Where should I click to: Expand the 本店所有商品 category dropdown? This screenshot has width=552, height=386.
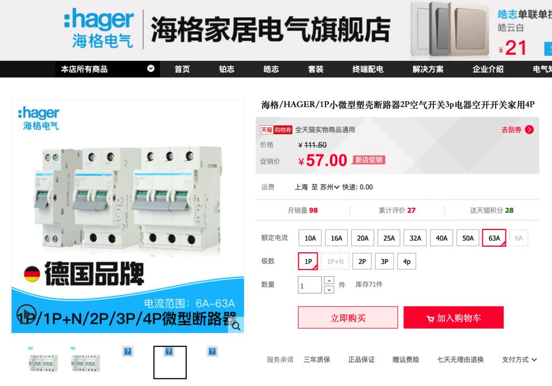[x=151, y=69]
